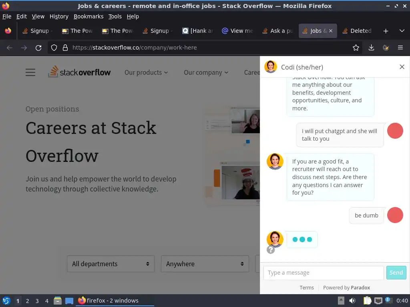Go forward with the forward arrow
The width and height of the screenshot is (410, 307).
(x=24, y=48)
